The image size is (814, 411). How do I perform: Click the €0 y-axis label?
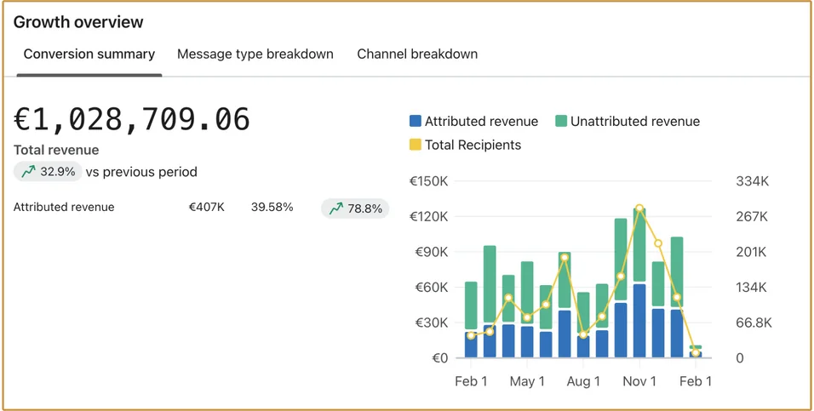pyautogui.click(x=439, y=358)
